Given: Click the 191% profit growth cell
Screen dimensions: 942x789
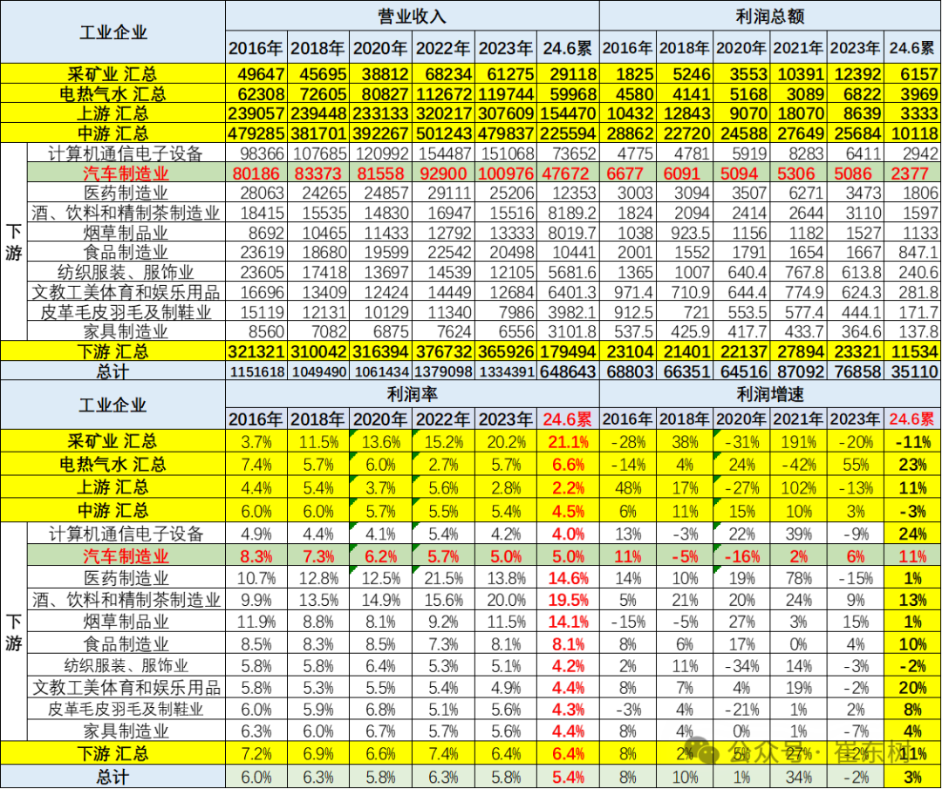Looking at the screenshot, I should click(x=798, y=442).
